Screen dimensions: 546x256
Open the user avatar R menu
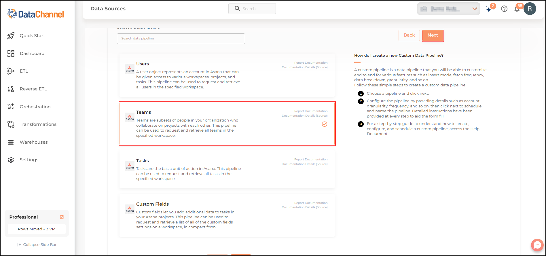pyautogui.click(x=530, y=9)
